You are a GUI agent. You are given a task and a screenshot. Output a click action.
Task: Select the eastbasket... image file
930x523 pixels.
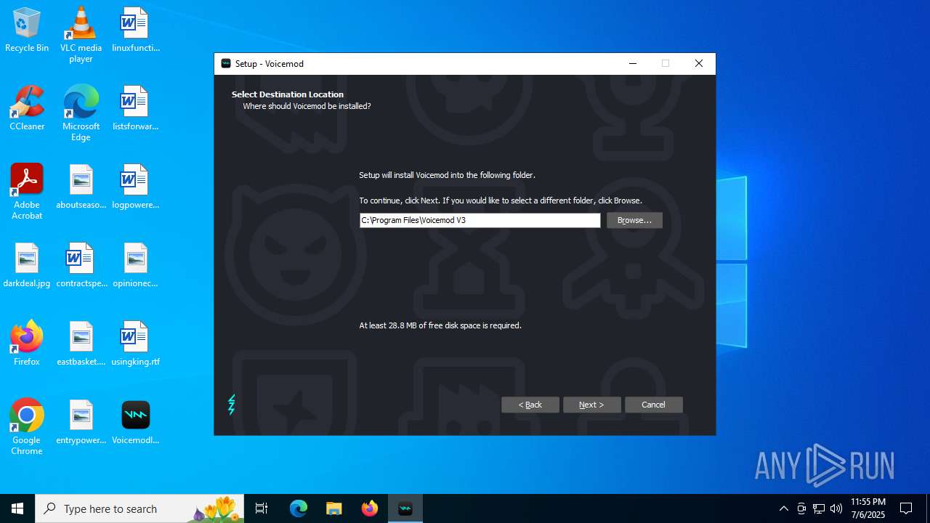coord(81,344)
